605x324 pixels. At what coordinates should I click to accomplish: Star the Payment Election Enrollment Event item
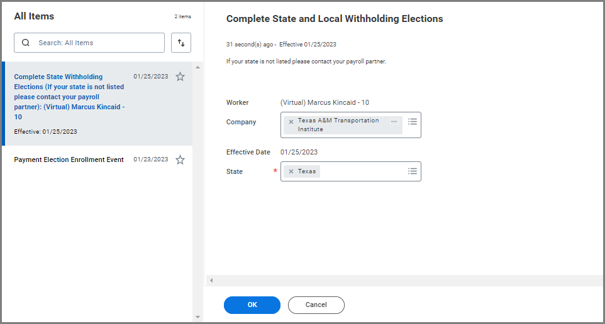tap(180, 160)
